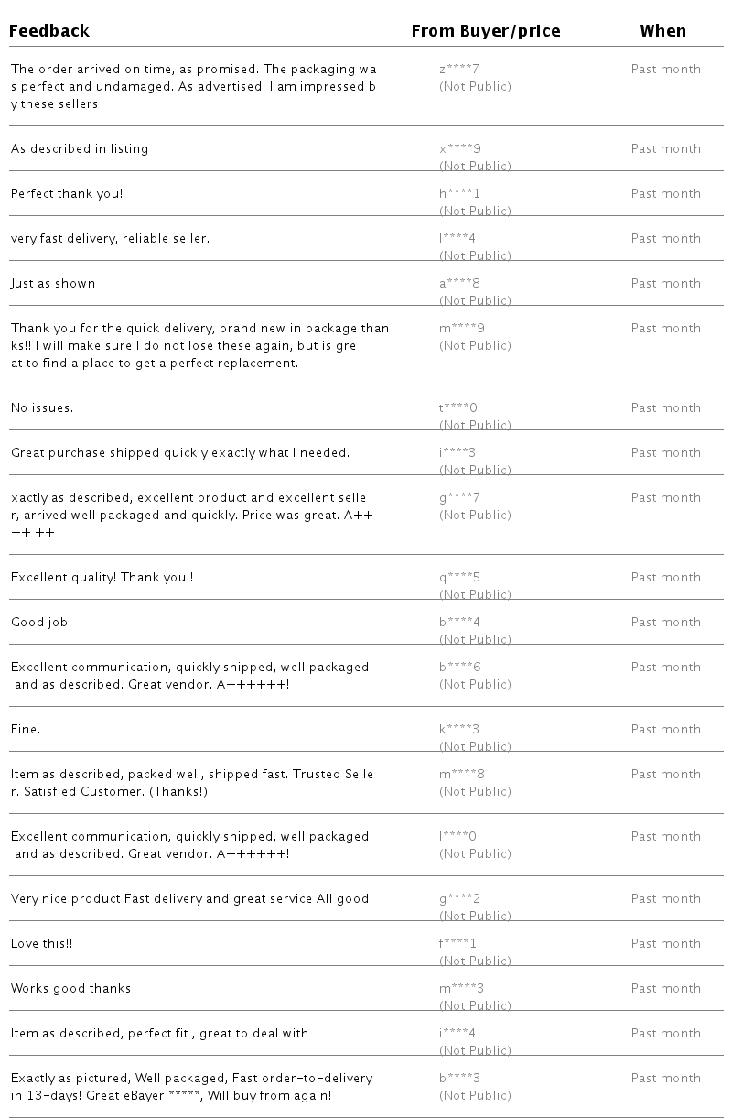Click buyer k****3 beside 'Fine.' feedback

(459, 730)
